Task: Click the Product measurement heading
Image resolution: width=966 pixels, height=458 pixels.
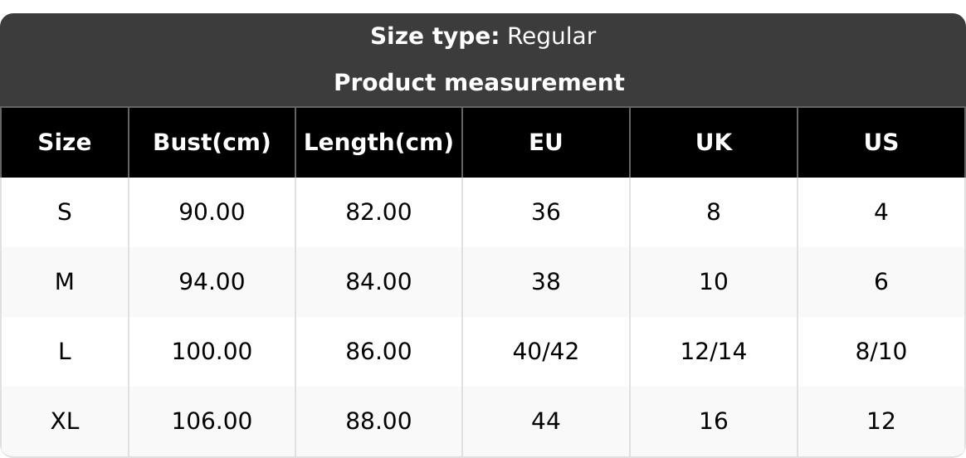Action: 479,83
